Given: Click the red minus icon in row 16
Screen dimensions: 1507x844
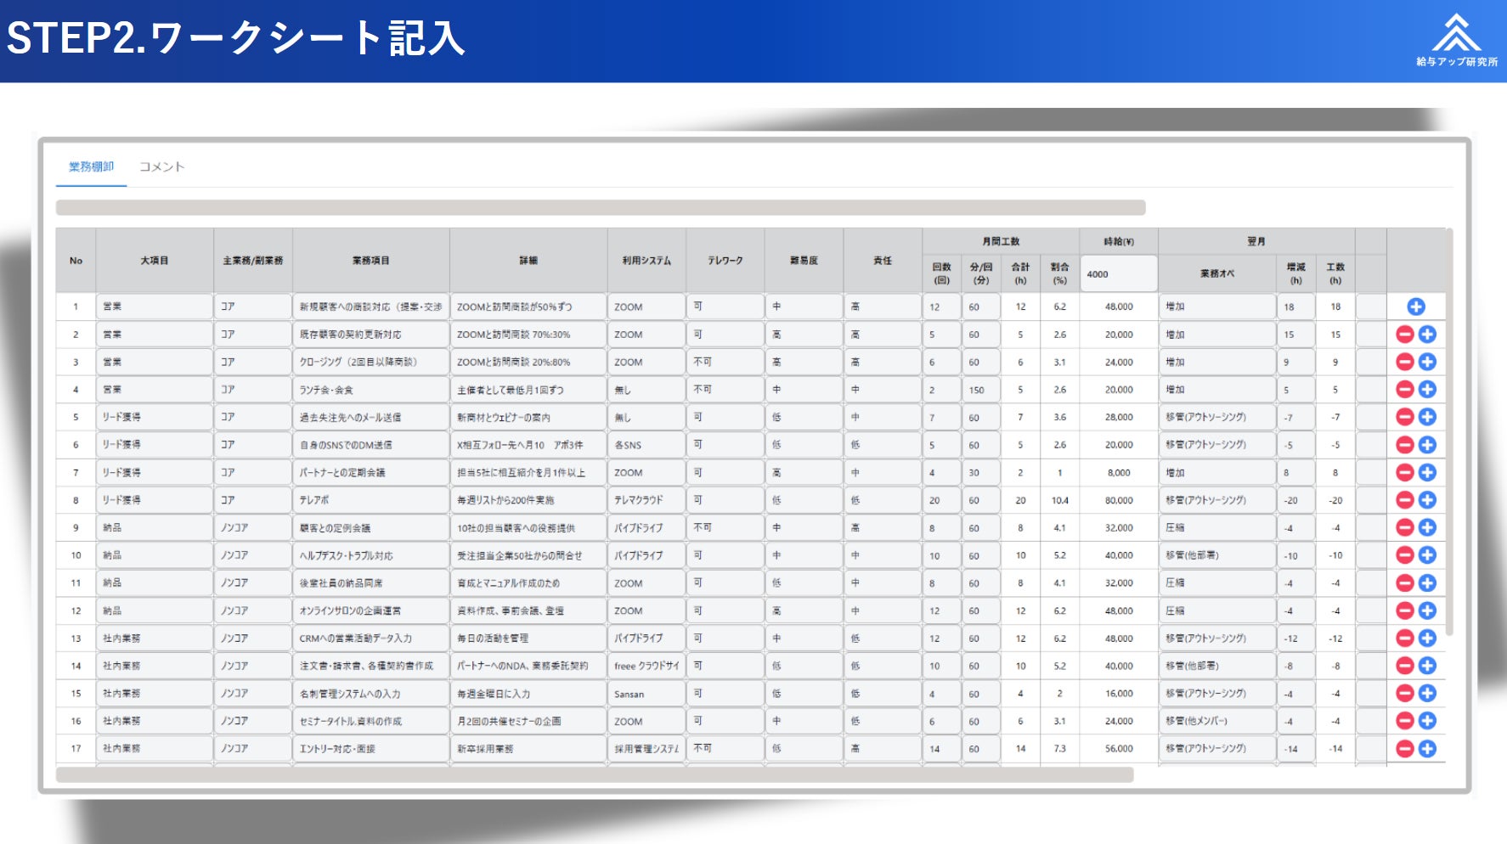Looking at the screenshot, I should (x=1405, y=721).
